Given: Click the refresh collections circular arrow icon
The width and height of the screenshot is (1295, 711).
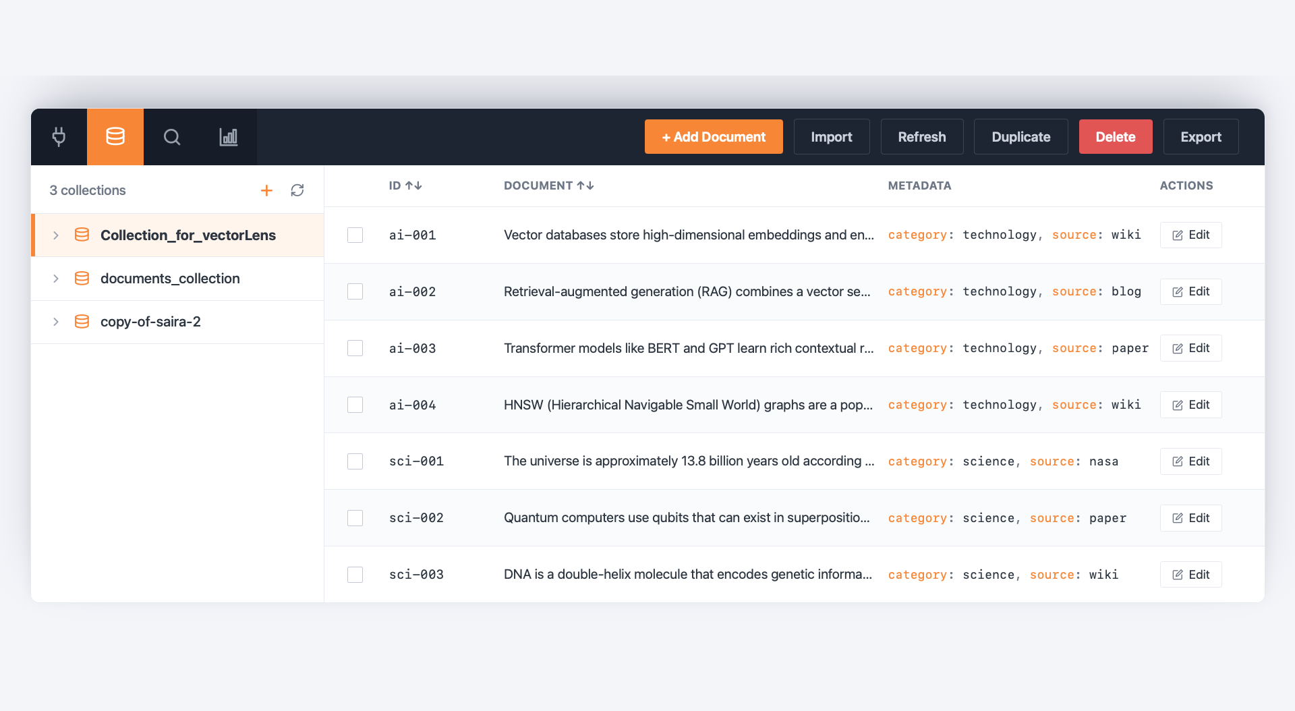Looking at the screenshot, I should point(297,190).
